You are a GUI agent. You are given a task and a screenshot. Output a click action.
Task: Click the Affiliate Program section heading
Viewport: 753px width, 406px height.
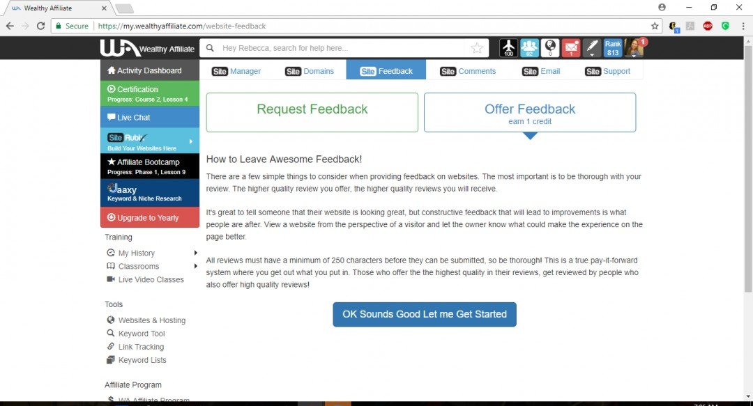pos(133,385)
